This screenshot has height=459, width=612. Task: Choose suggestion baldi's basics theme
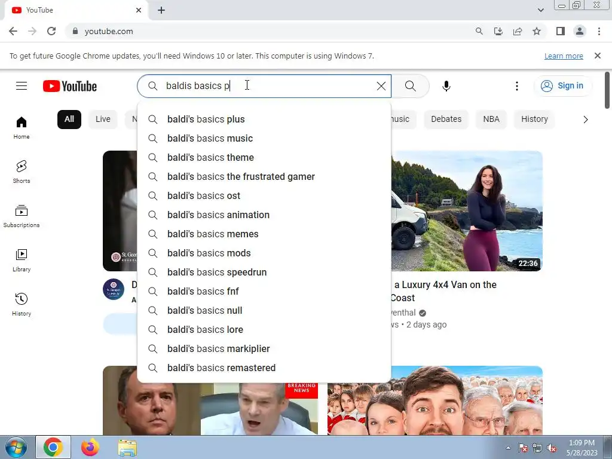(x=264, y=157)
